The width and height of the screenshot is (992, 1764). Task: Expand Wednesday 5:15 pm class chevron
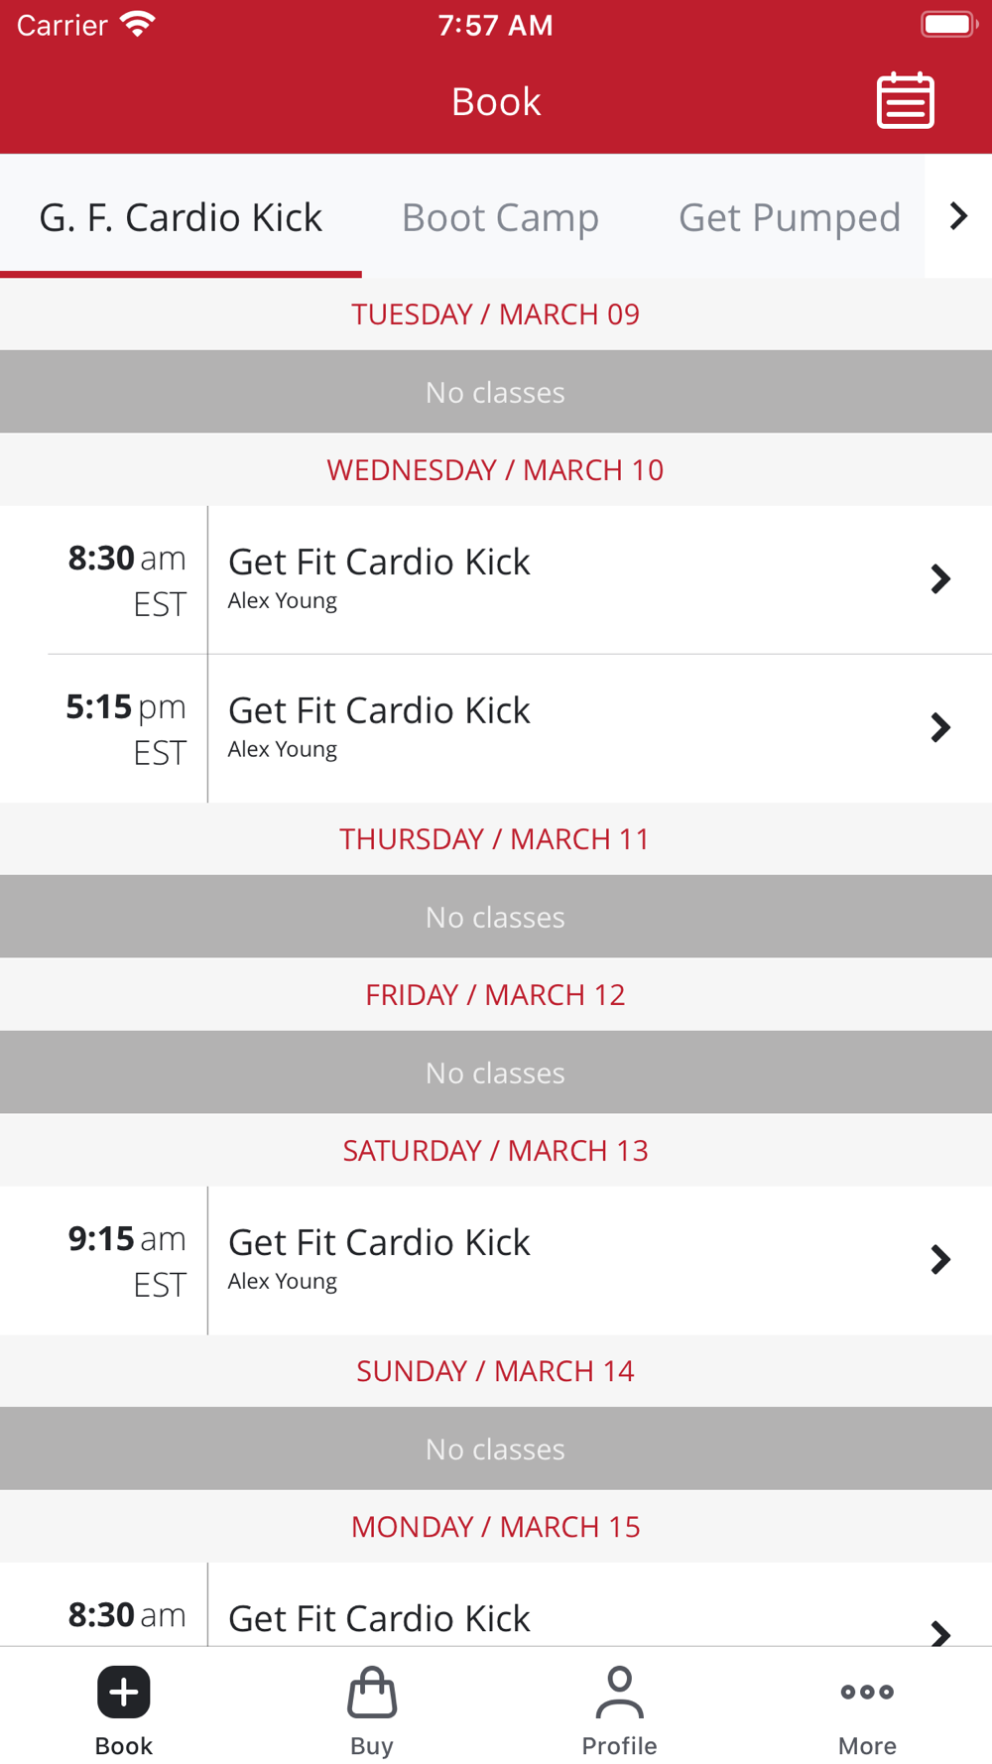(x=940, y=728)
